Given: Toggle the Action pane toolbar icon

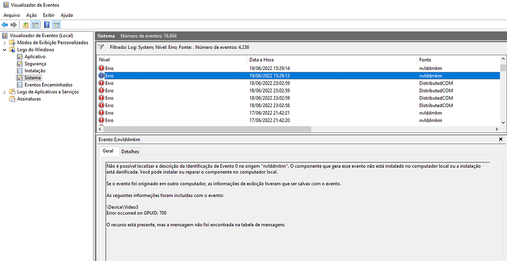Looking at the screenshot, I should (56, 25).
